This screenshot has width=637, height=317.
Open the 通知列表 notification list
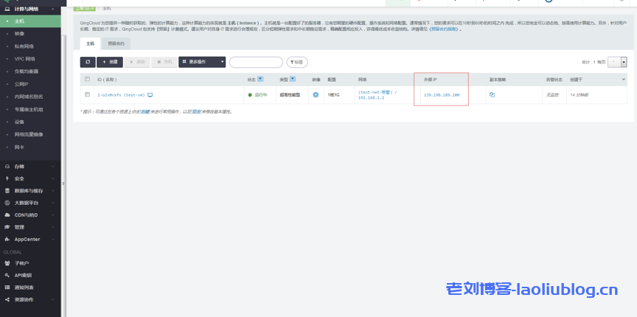point(24,287)
